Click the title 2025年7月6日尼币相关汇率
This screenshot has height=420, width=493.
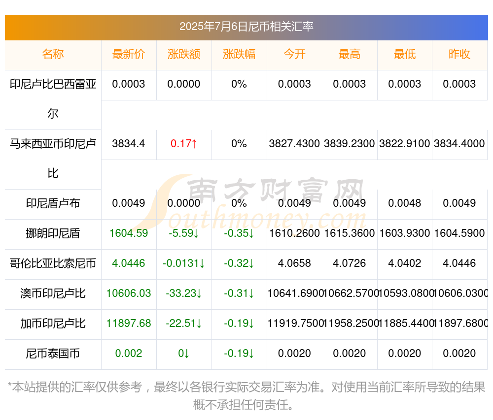tap(246, 27)
